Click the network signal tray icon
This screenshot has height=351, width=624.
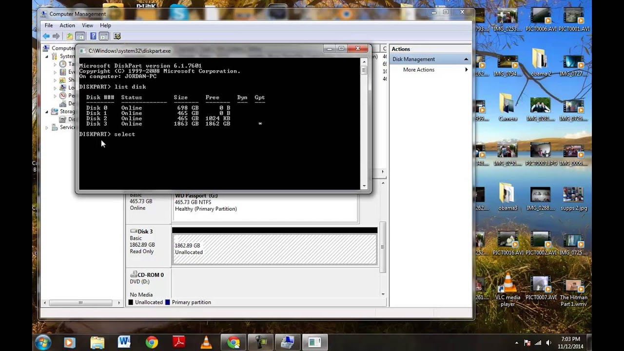538,343
